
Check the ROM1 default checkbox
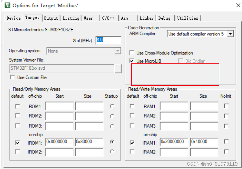pyautogui.click(x=18, y=106)
